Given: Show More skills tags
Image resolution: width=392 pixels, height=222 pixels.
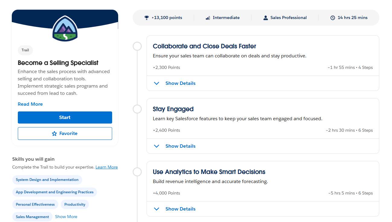Looking at the screenshot, I should pos(66,217).
